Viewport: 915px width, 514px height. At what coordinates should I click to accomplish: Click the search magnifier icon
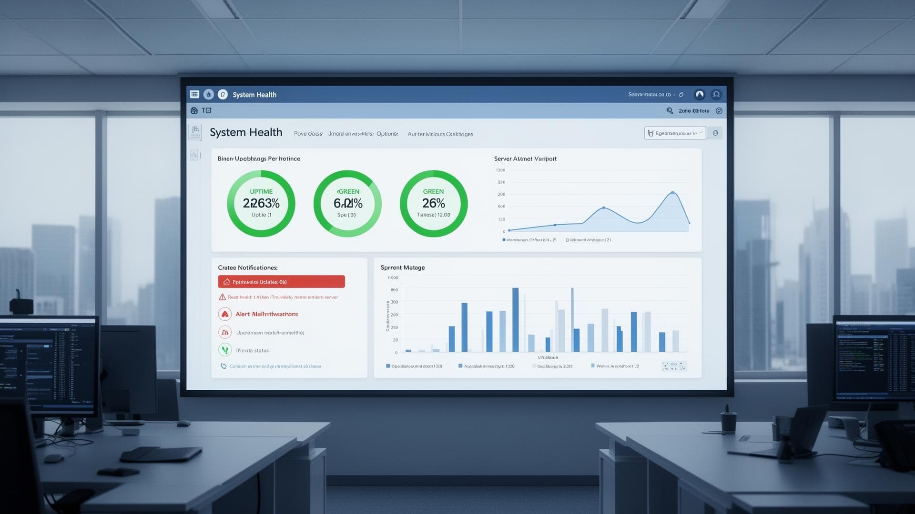tap(670, 110)
